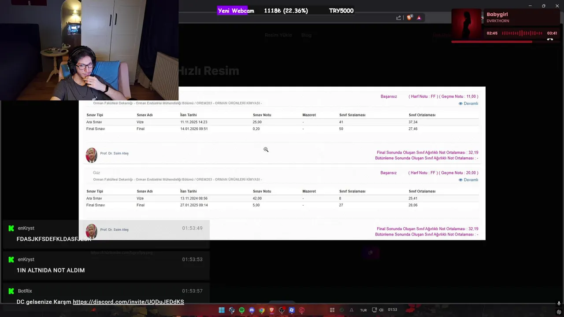
Task: Click the Vize grade value 42,00
Action: 257,198
